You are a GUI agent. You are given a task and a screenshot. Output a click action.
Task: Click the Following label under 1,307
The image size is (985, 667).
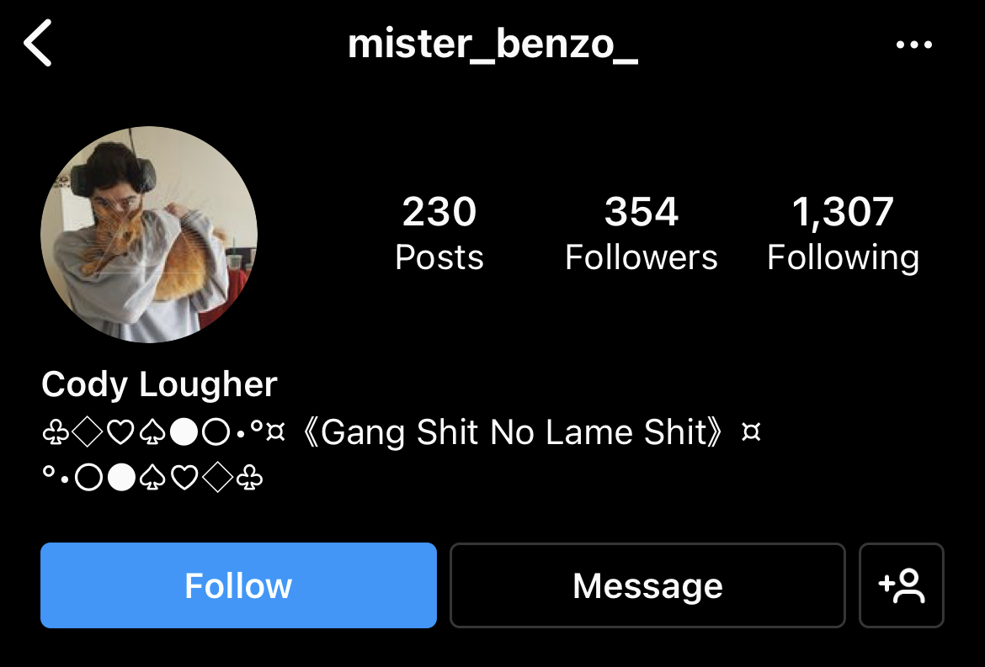tap(843, 258)
